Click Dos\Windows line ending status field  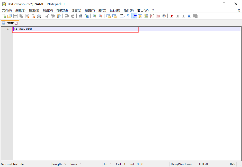point(181,164)
